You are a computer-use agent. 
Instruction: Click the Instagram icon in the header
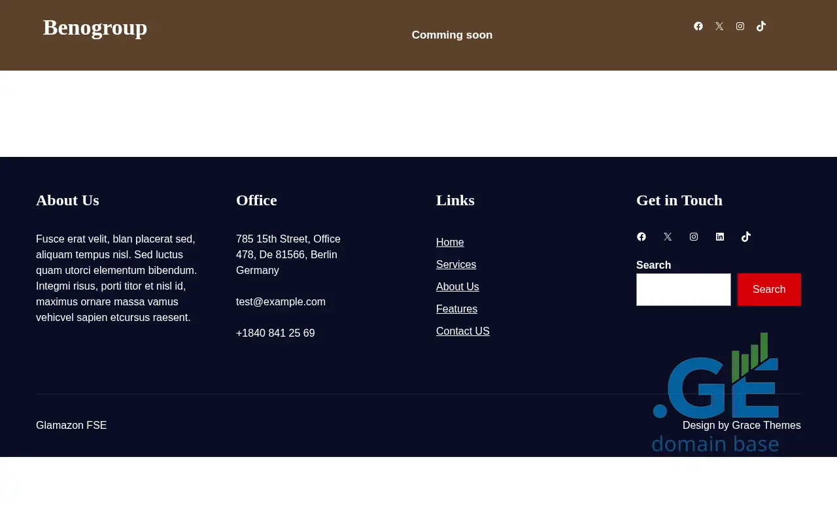740,26
